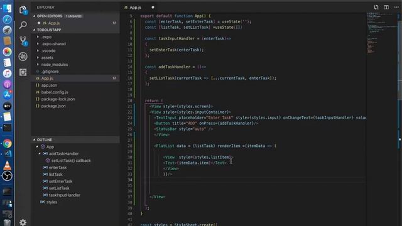Open Terminal from the dock
Viewport: 402px width, 226px height.
tap(7, 127)
